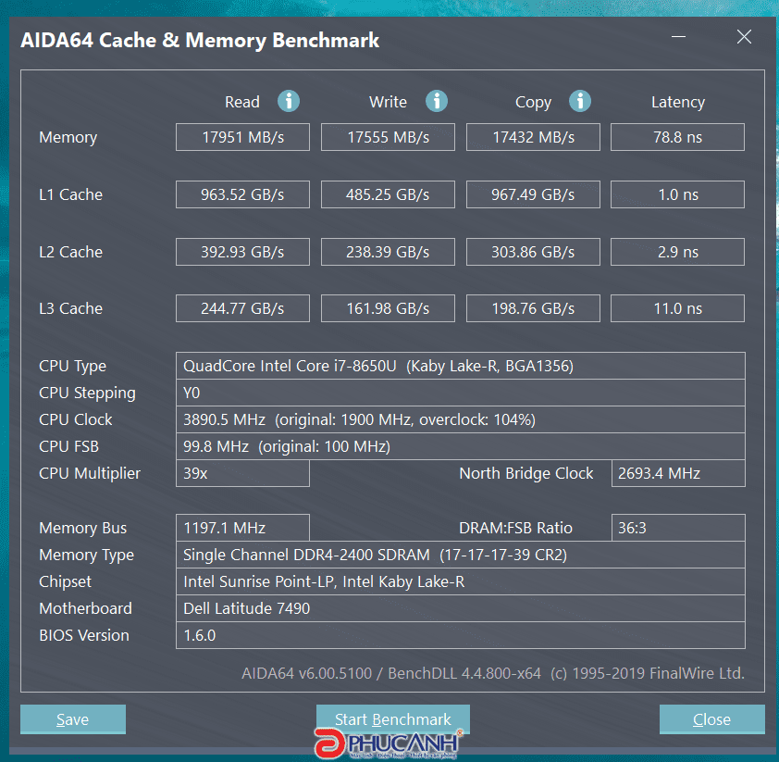Click the L1 Cache row label
Image resolution: width=779 pixels, height=762 pixels.
71,194
